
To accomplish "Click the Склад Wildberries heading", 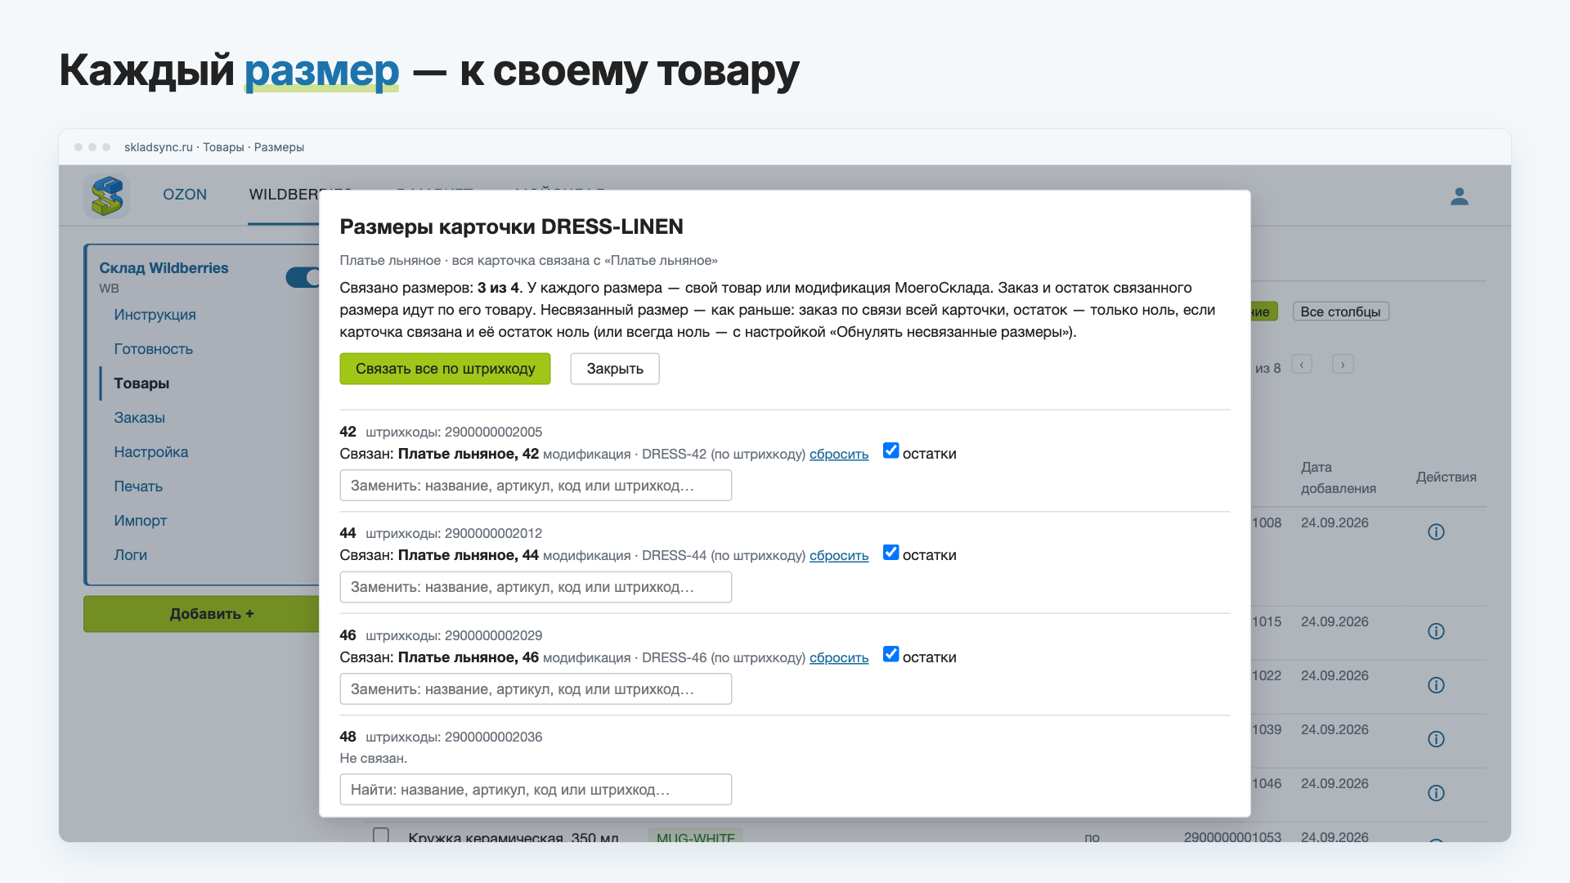I will (164, 268).
